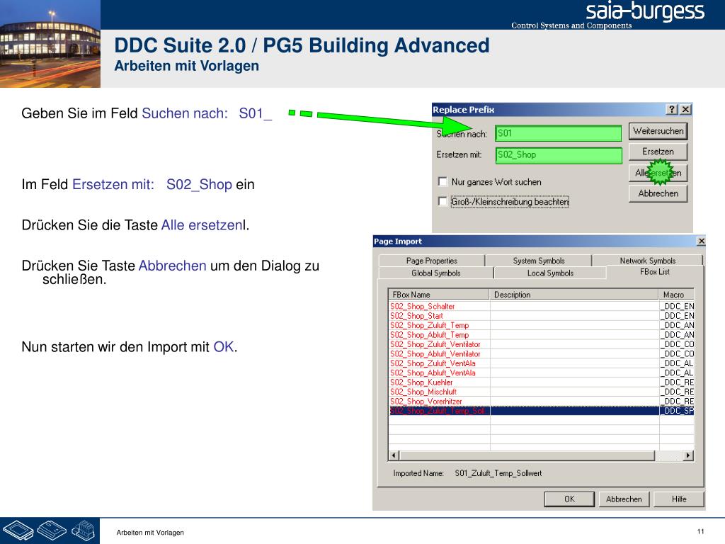The height and width of the screenshot is (544, 725).
Task: Select row S02_Shop_Zuluft_Ventilator
Action: point(542,344)
